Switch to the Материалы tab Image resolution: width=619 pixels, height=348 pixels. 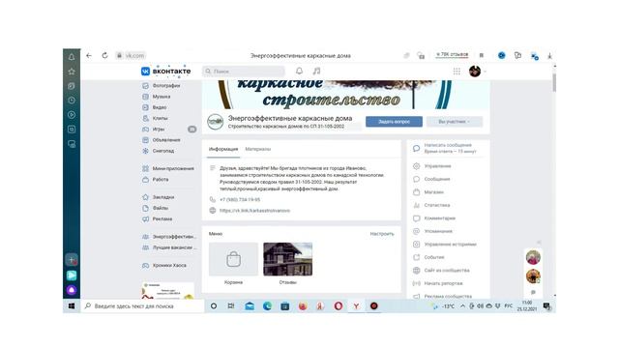coord(258,149)
